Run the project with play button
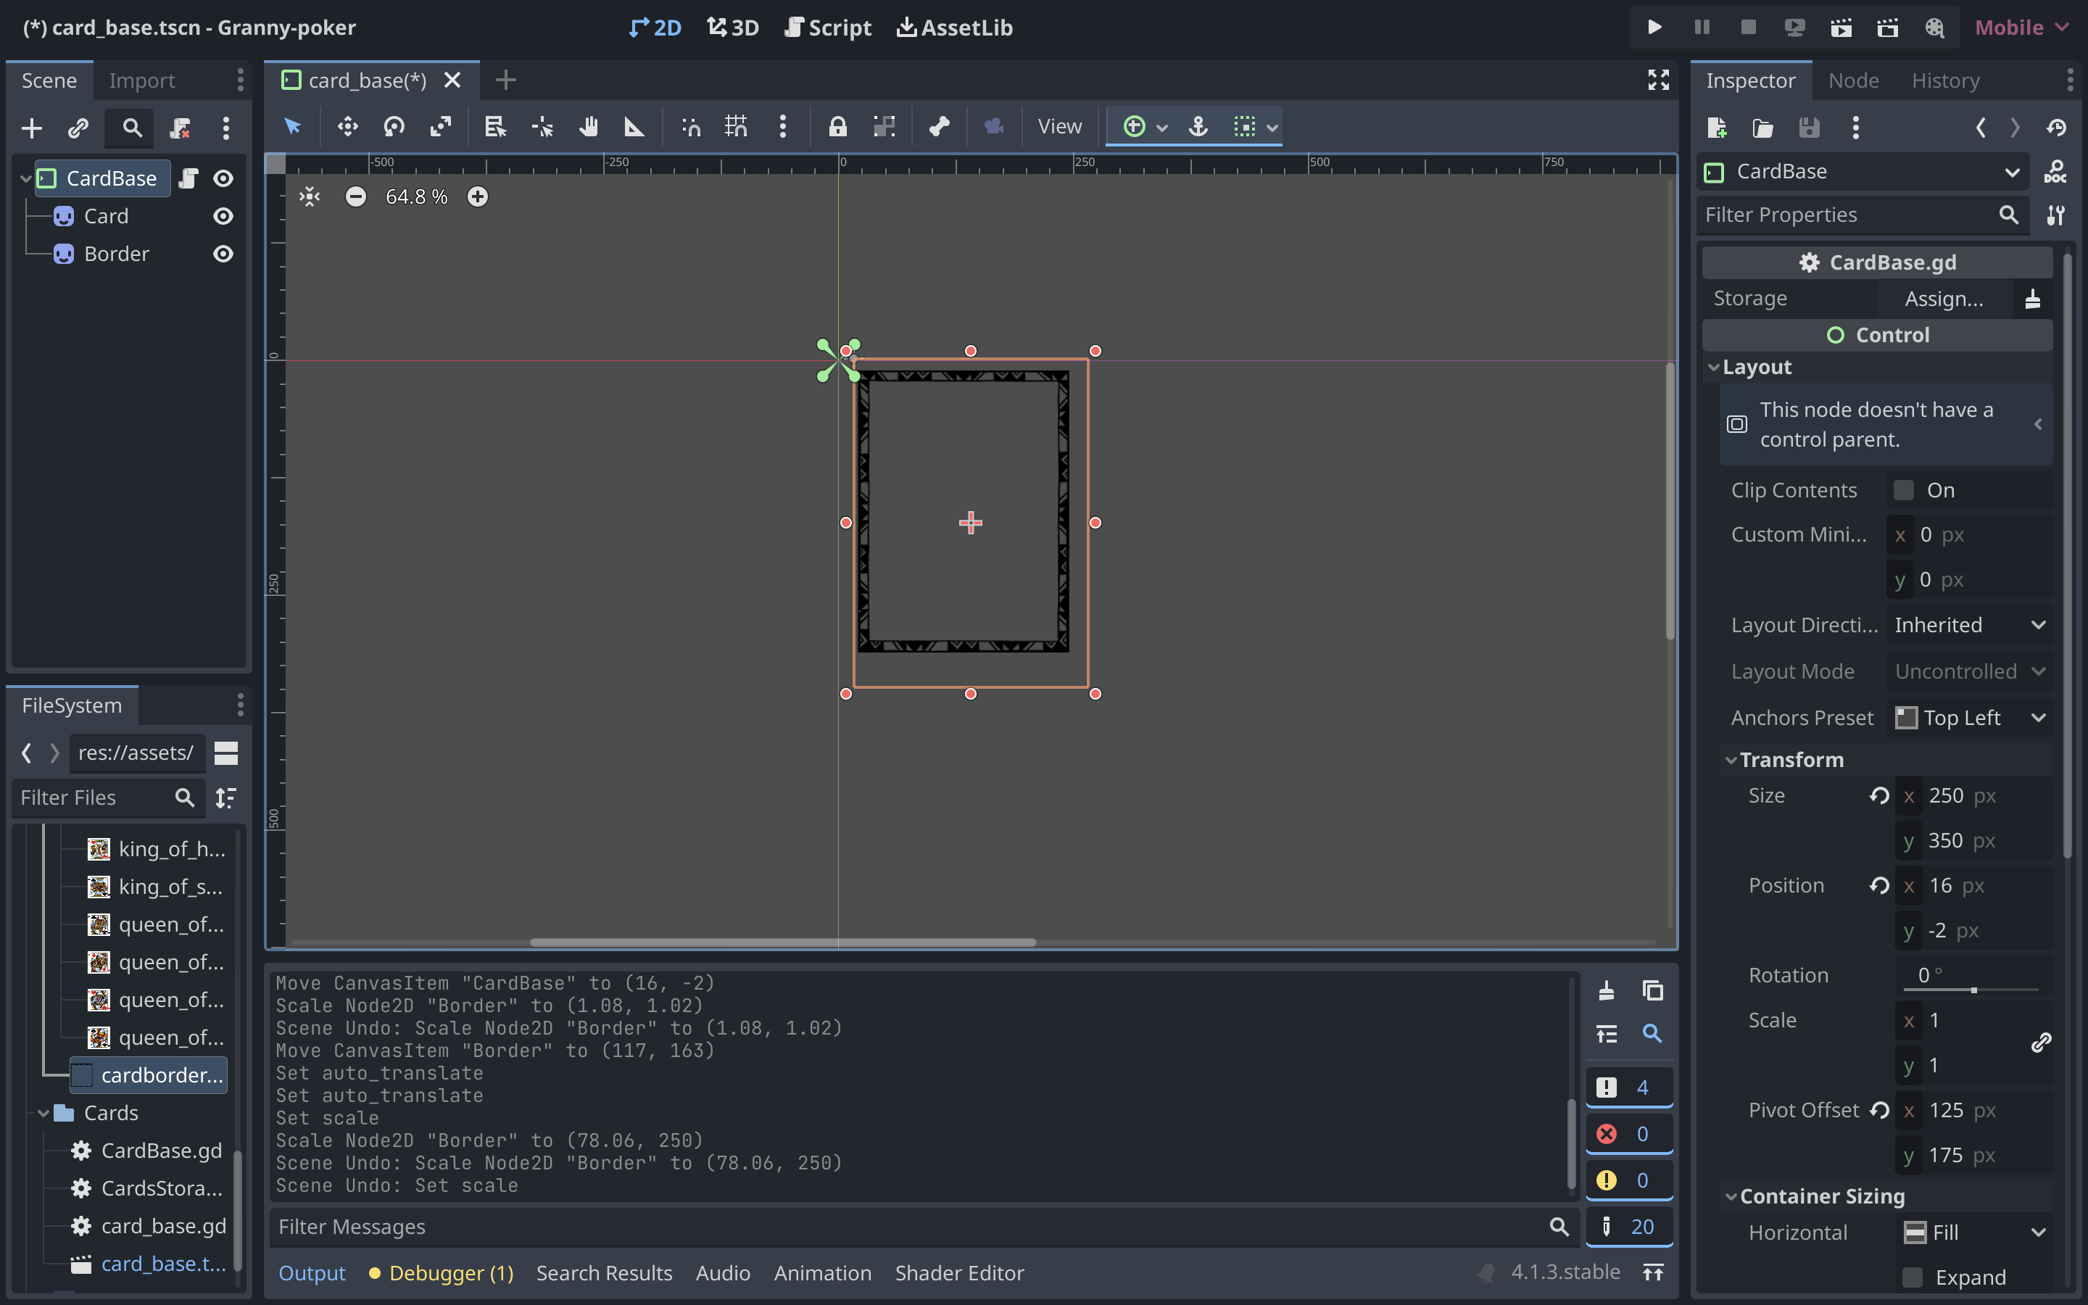Screen dimensions: 2088x1305 [1654, 28]
